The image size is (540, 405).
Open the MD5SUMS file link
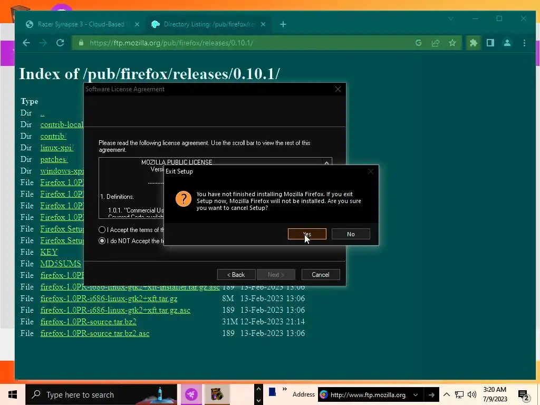click(61, 264)
